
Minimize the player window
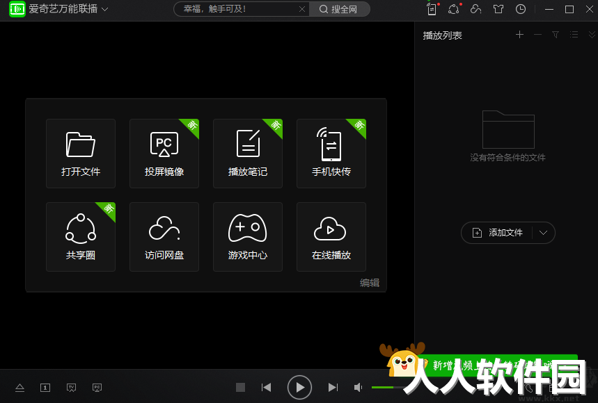click(549, 9)
